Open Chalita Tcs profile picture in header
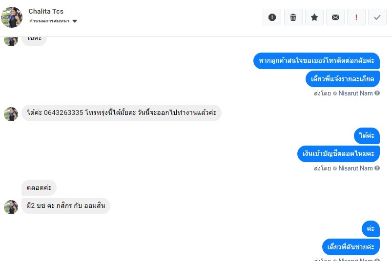392x261 pixels. point(12,17)
